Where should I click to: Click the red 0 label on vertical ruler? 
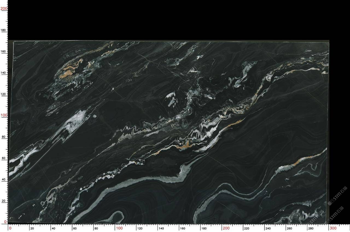[5, 222]
